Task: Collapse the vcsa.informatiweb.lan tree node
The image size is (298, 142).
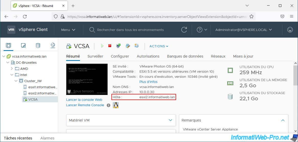Action: tap(4, 57)
